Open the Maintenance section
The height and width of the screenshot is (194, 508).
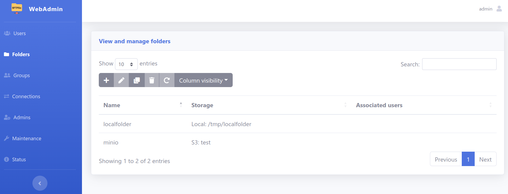(27, 138)
